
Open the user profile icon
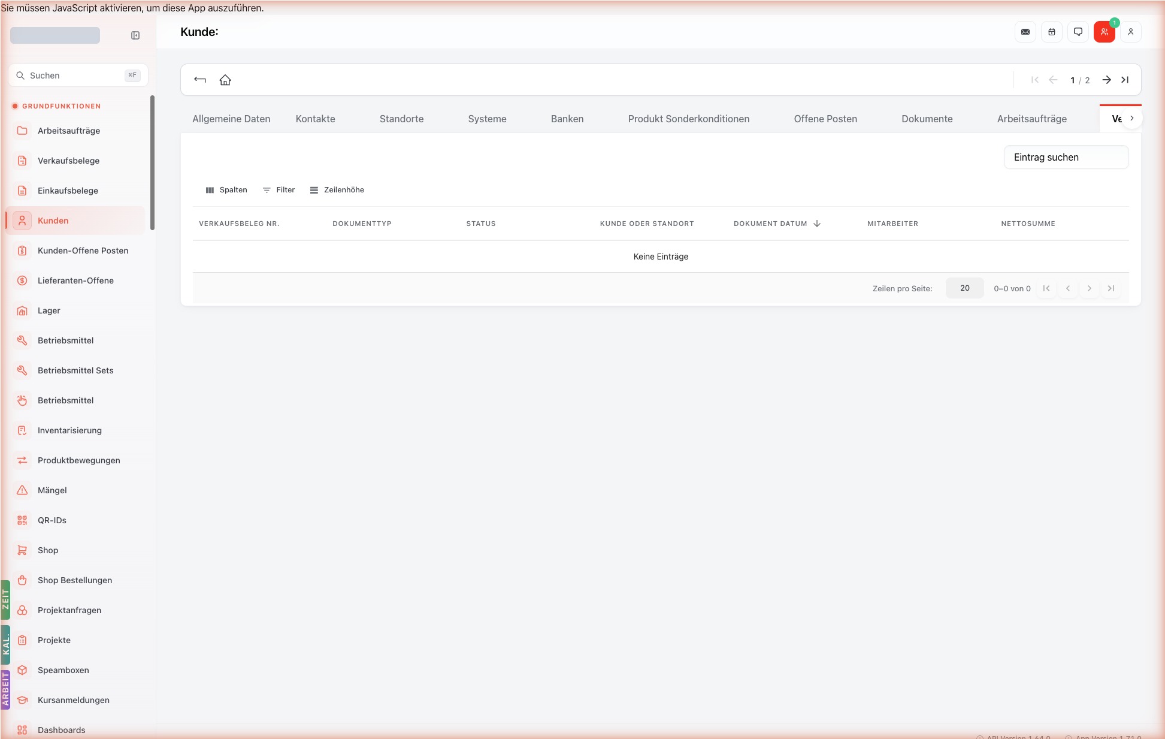tap(1131, 32)
